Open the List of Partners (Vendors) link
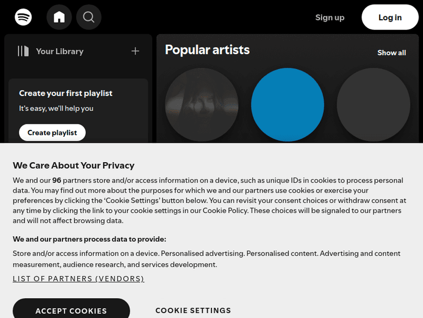 click(78, 279)
